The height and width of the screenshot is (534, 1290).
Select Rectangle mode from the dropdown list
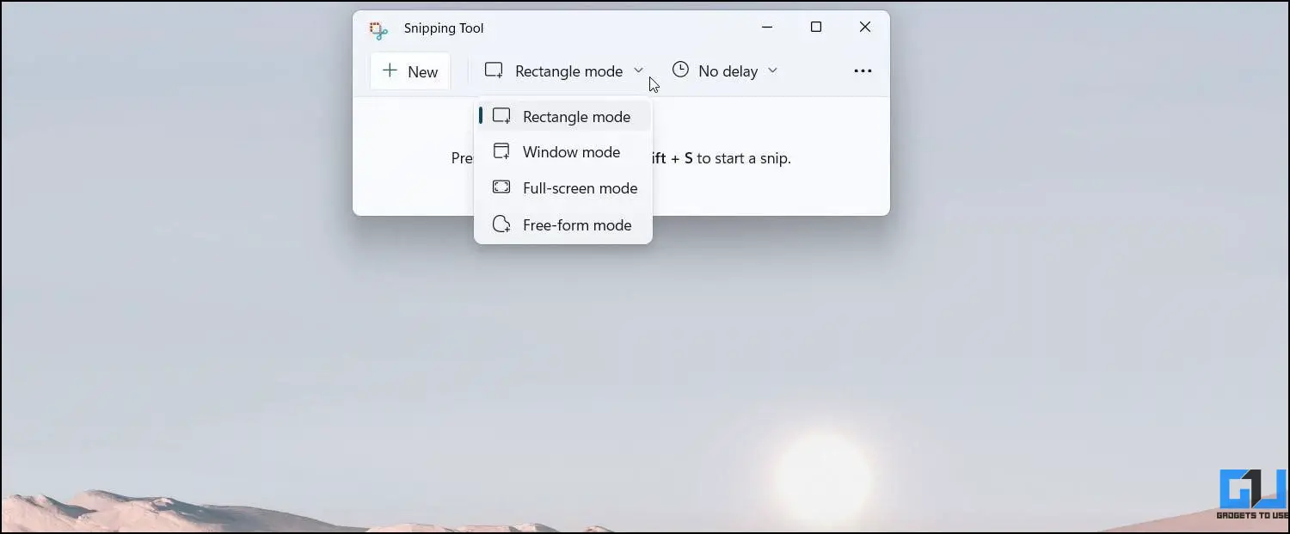[x=563, y=116]
